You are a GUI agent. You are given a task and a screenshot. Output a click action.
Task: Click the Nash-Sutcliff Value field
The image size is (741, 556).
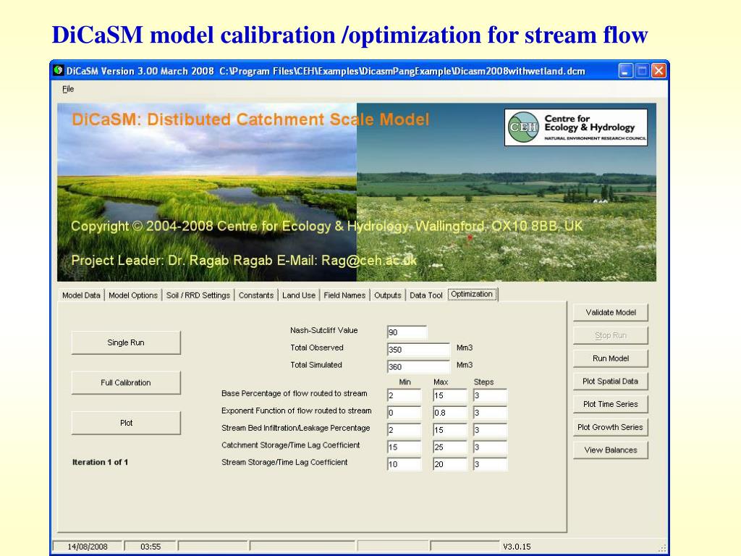(407, 332)
